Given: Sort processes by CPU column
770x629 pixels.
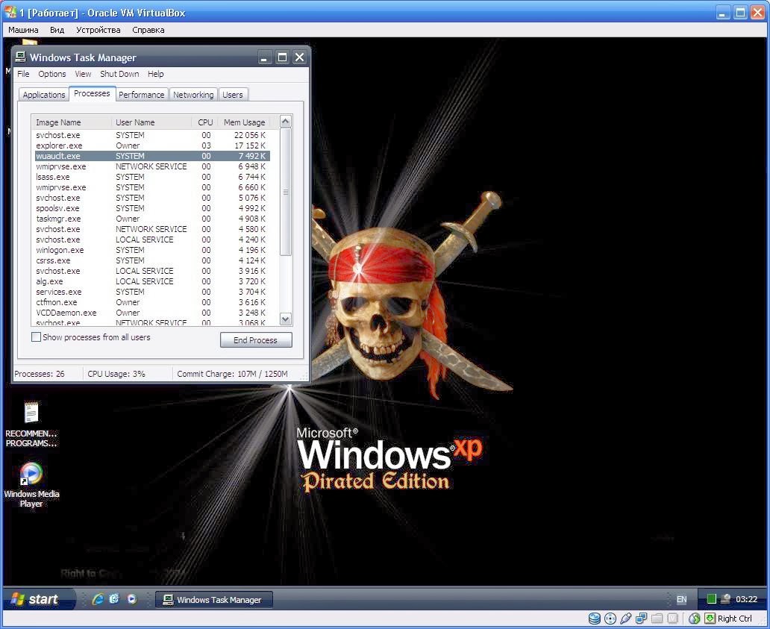Looking at the screenshot, I should click(204, 122).
